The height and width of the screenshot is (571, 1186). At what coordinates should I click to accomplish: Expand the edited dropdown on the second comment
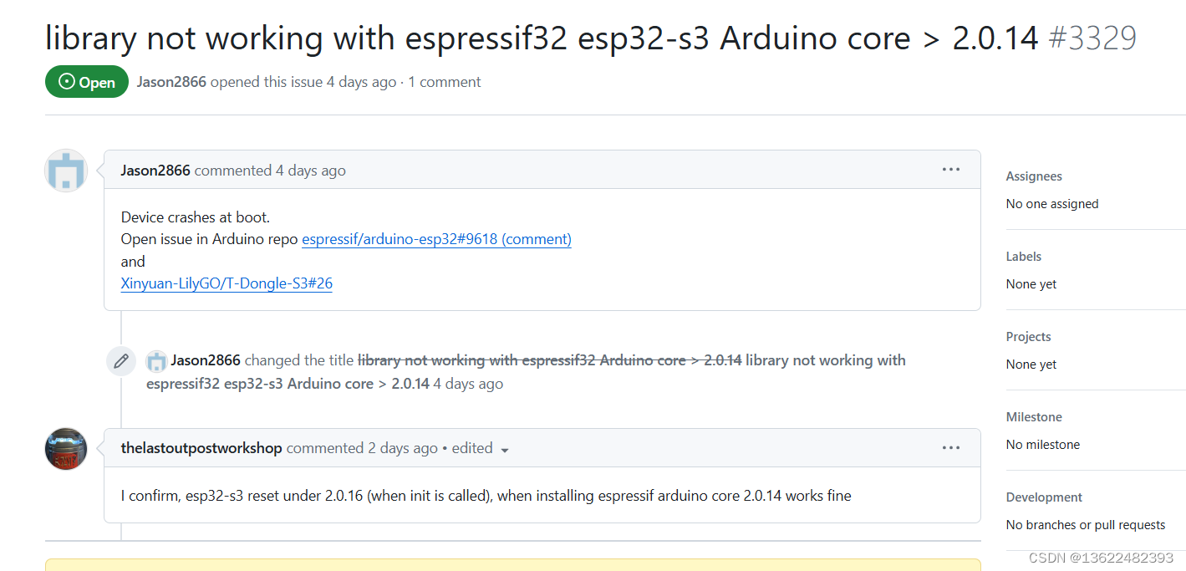point(504,449)
